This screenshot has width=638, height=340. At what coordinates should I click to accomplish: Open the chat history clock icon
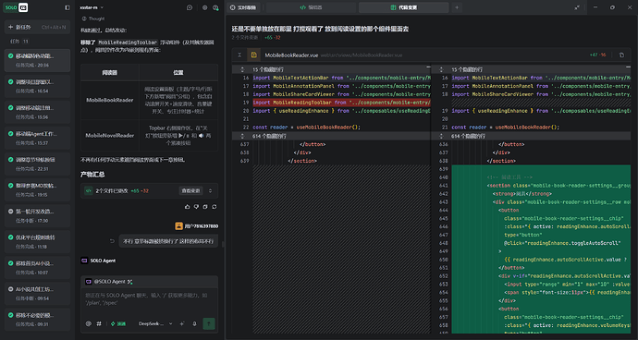(190, 7)
